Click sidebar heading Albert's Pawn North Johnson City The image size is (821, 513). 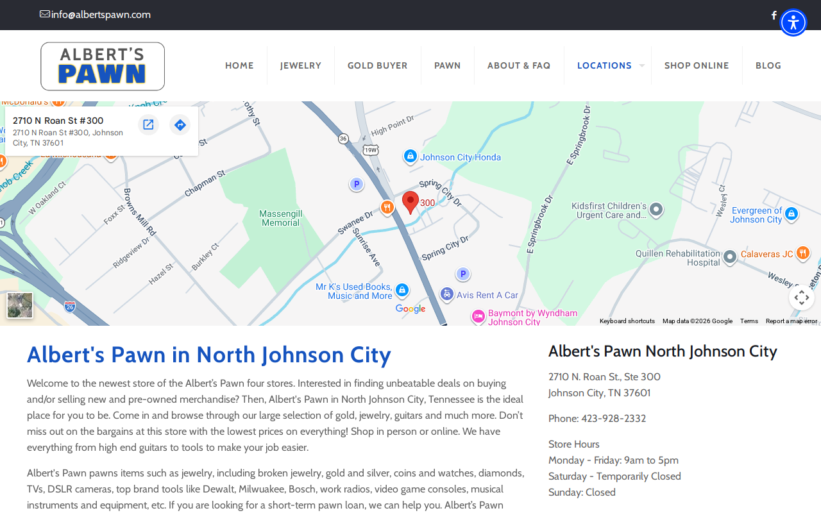pos(663,351)
